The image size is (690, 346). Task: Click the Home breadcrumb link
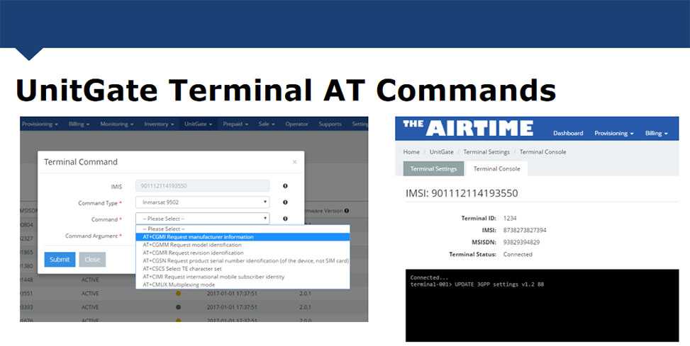click(x=411, y=152)
